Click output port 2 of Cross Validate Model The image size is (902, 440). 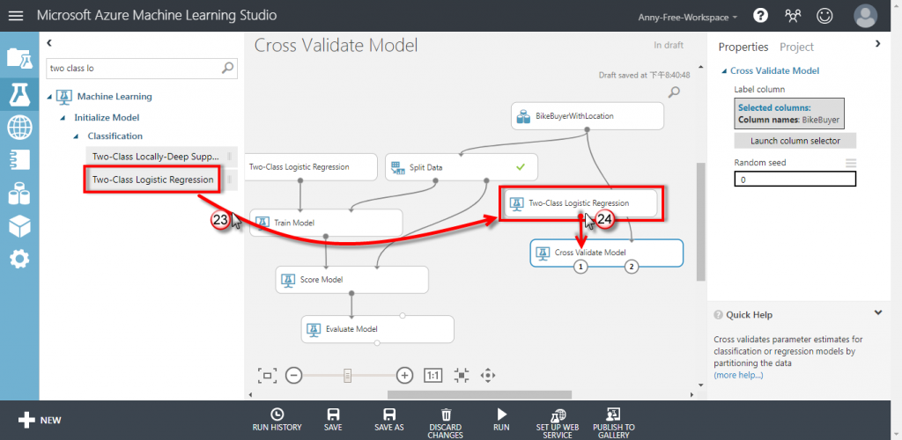(x=632, y=267)
